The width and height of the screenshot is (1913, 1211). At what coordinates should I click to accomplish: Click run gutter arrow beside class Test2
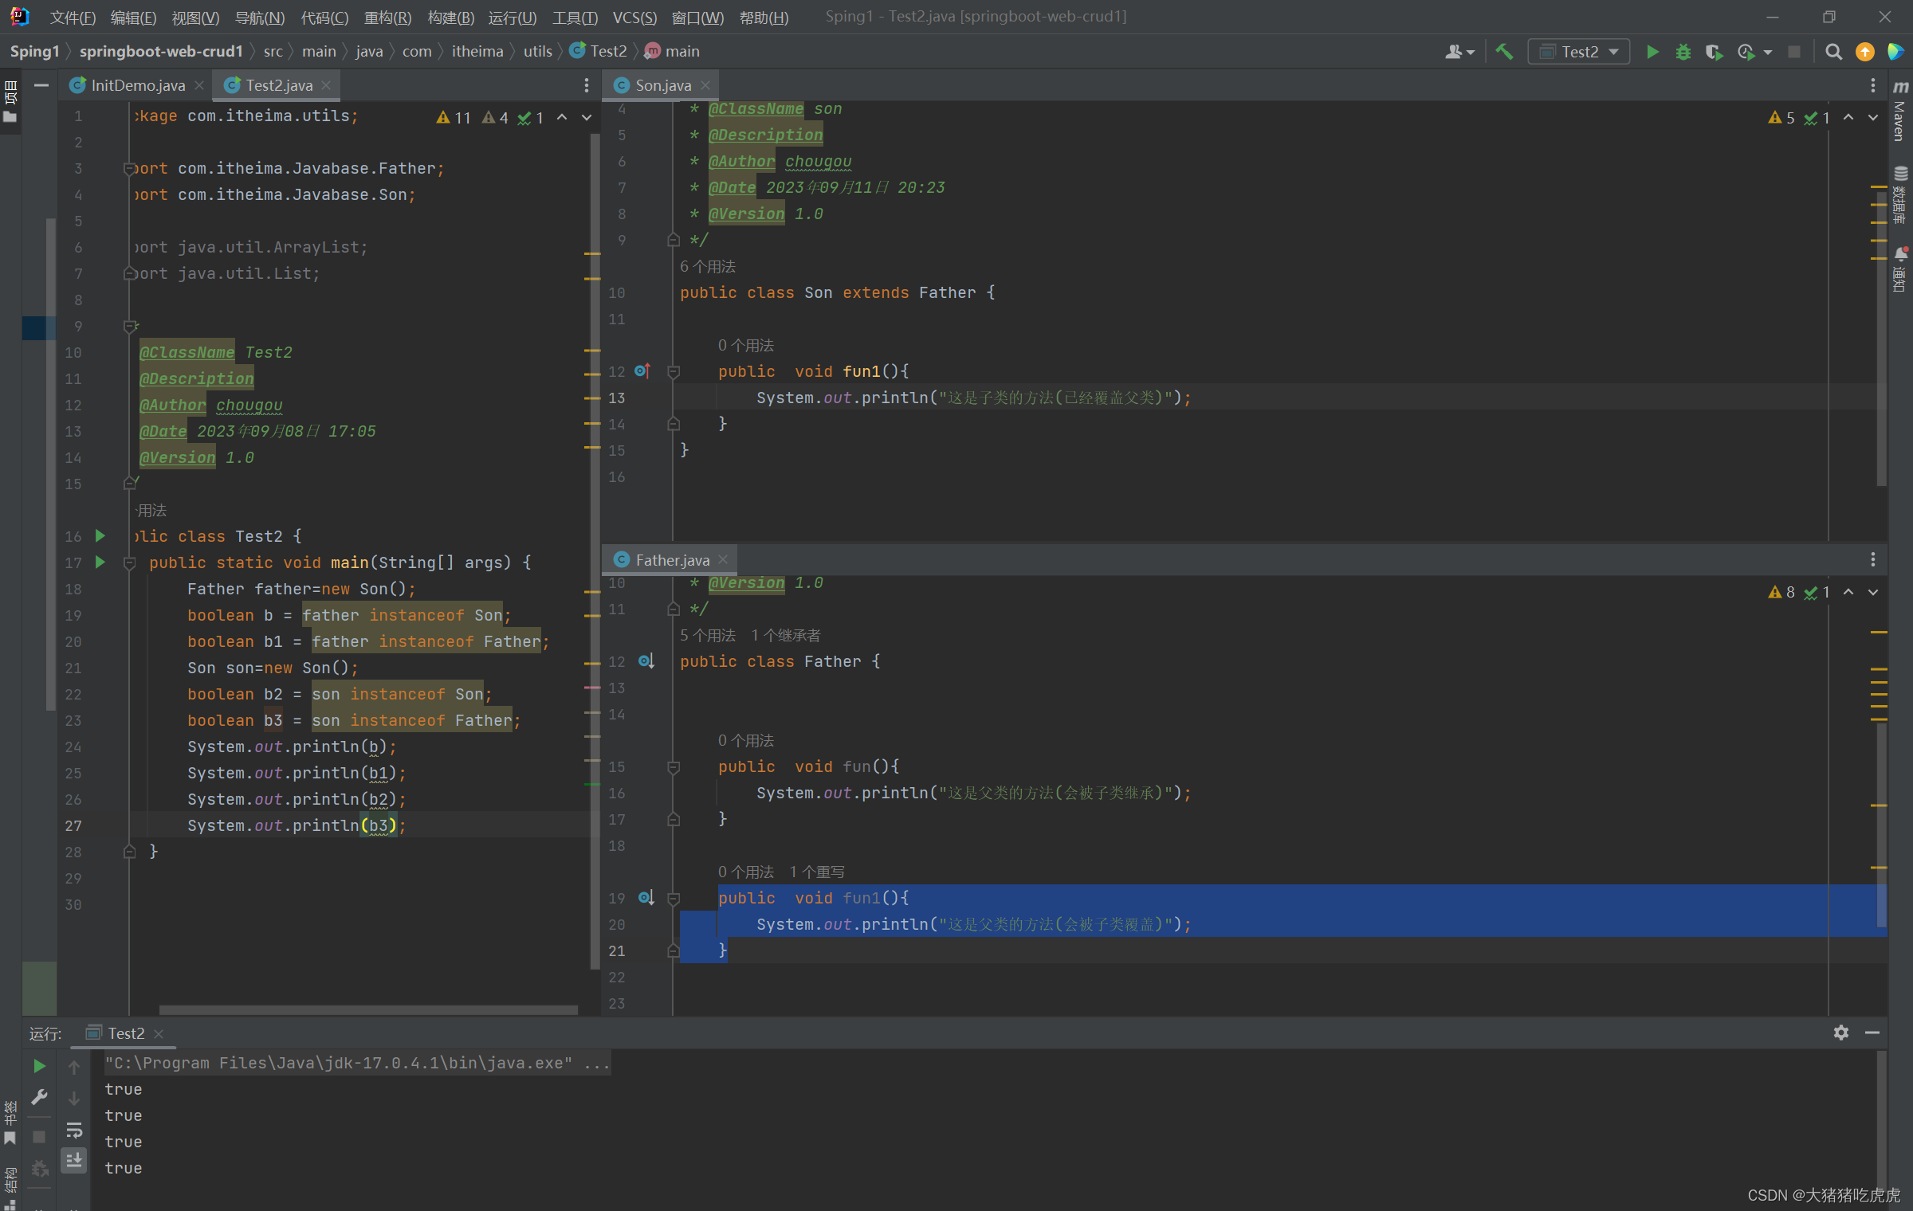point(100,536)
